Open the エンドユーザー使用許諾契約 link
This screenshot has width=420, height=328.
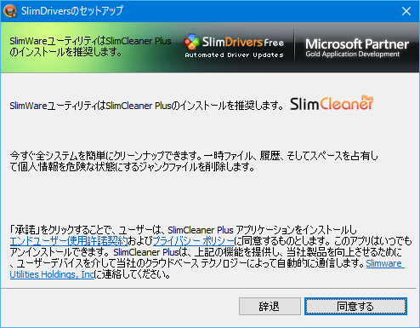[69, 241]
